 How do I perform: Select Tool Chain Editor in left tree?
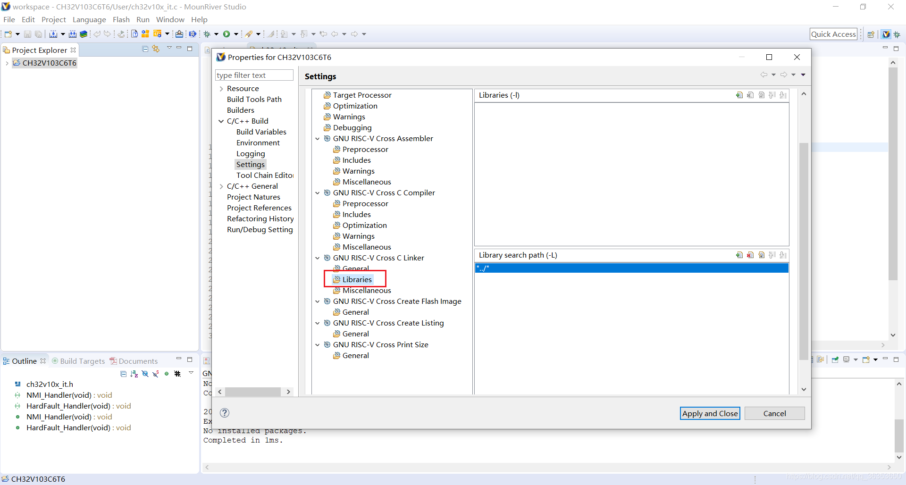point(265,175)
